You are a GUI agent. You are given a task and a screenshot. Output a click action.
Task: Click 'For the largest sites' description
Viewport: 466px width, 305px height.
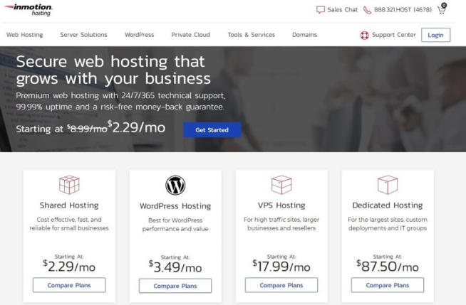[388, 224]
